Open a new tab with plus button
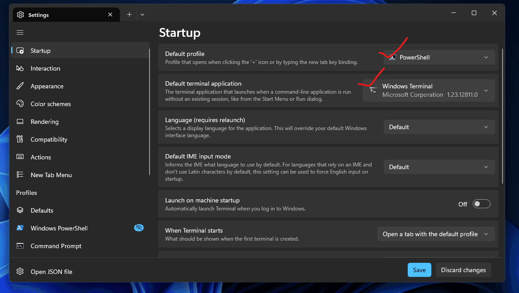Image resolution: width=519 pixels, height=293 pixels. click(130, 15)
